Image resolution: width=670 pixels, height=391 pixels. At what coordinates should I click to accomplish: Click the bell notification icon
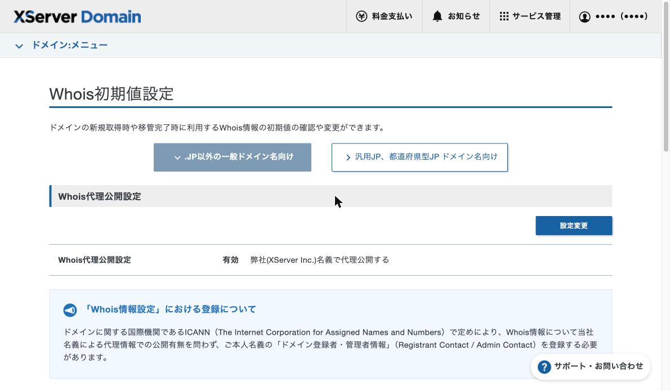pyautogui.click(x=437, y=16)
